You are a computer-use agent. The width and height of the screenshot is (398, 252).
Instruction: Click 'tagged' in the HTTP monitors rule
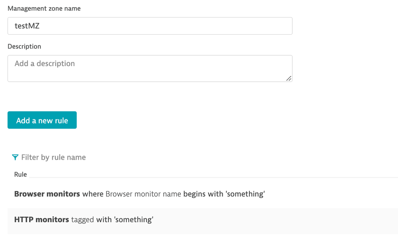click(x=83, y=219)
